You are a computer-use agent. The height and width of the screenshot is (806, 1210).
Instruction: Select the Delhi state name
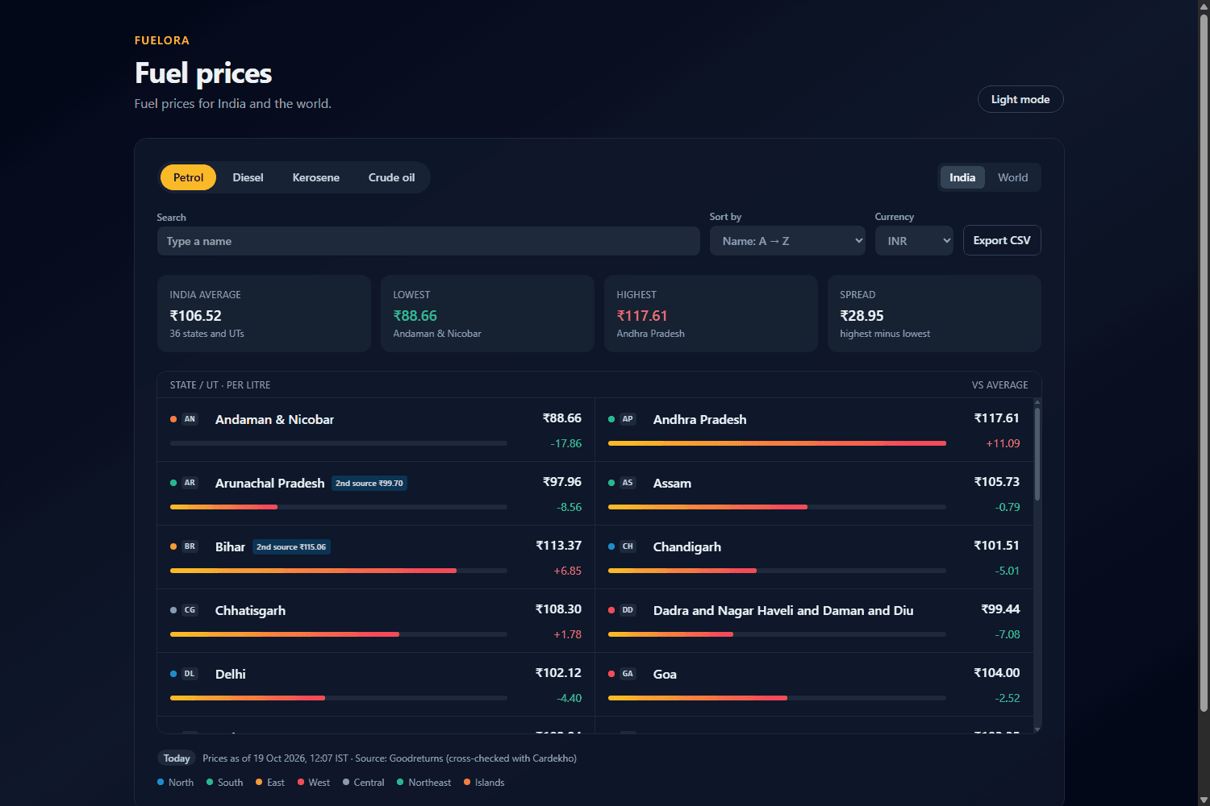click(231, 675)
